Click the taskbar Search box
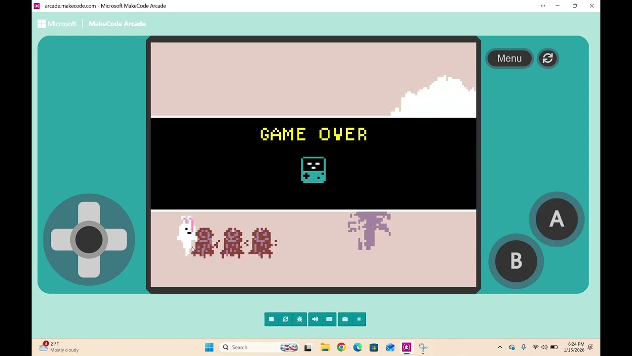This screenshot has height=356, width=632. point(260,347)
